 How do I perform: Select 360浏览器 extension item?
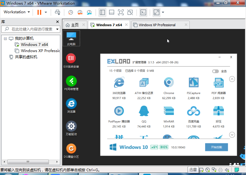pyautogui.click(x=119, y=88)
